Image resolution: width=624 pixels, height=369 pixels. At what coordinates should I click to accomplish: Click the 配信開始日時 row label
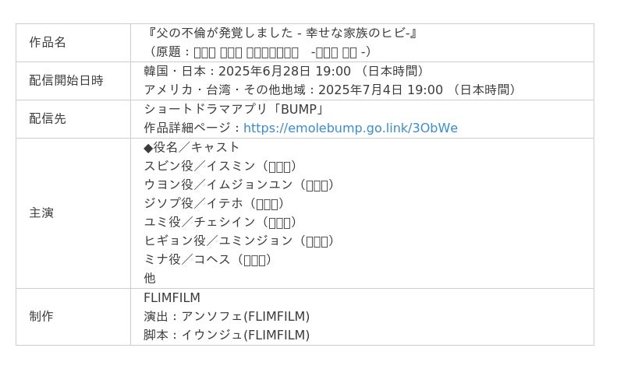pos(66,81)
